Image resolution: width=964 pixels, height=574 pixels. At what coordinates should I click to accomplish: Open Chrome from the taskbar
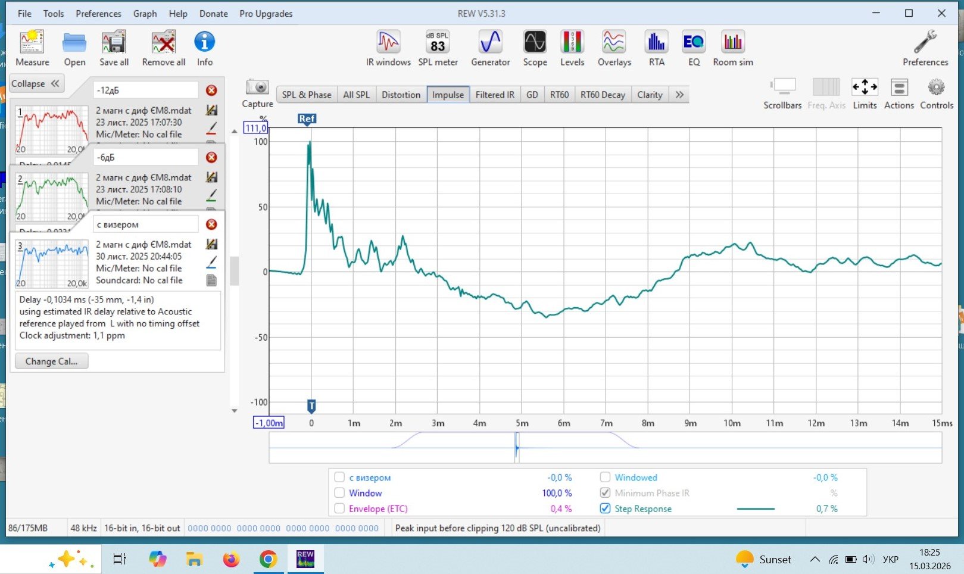pos(268,559)
